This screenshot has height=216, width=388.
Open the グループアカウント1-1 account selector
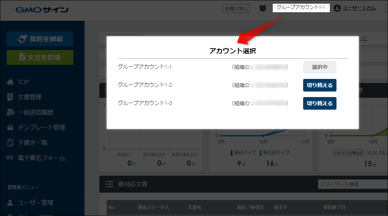(301, 8)
